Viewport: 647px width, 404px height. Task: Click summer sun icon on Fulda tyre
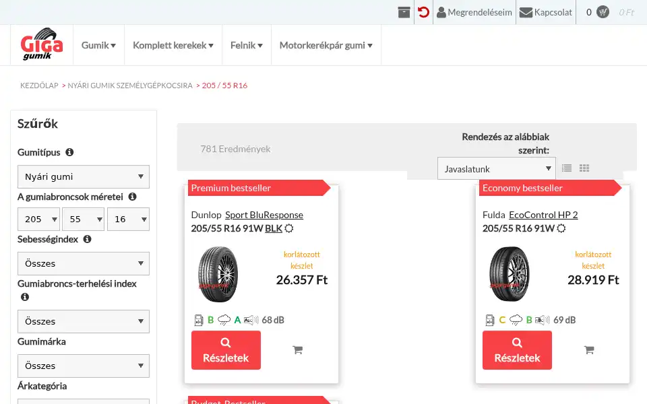(561, 228)
